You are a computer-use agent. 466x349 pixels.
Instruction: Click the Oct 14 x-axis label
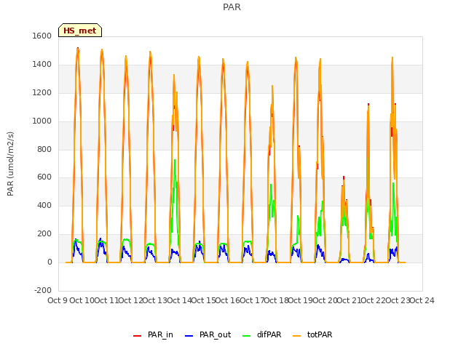[179, 300]
